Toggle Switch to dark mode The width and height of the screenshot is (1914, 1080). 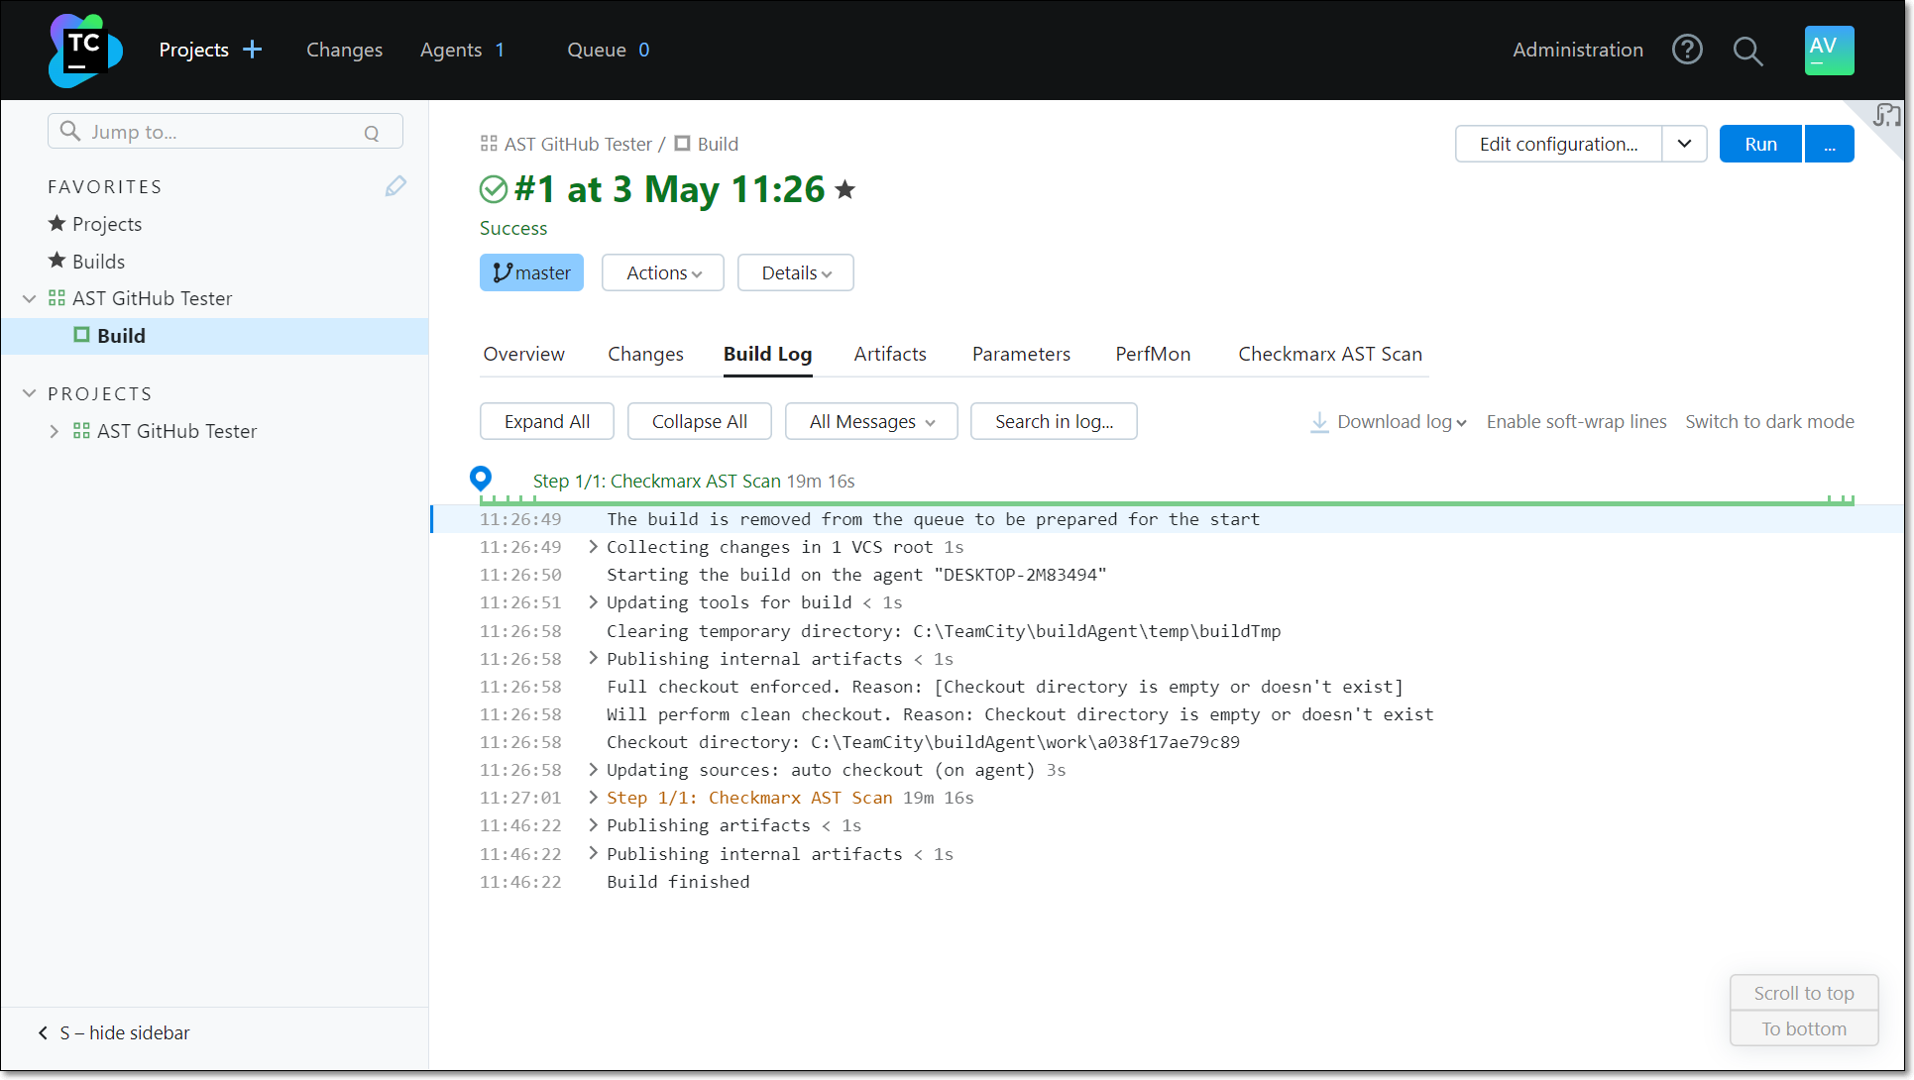coord(1770,420)
